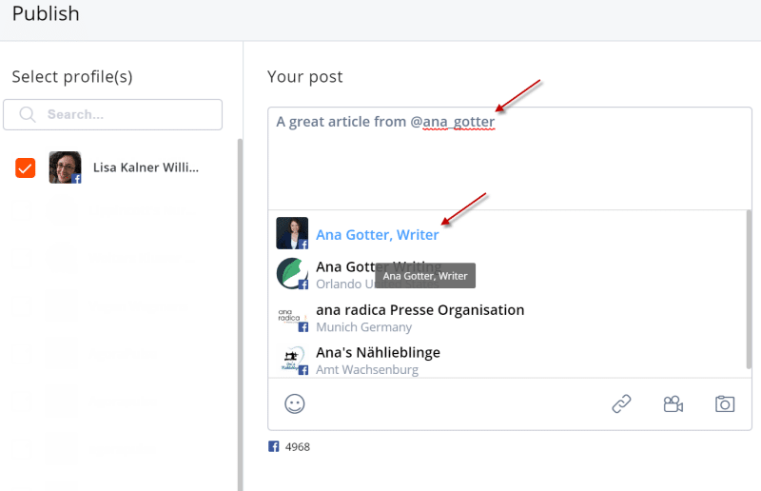Click the Facebook character count icon
The width and height of the screenshot is (761, 491).
click(x=273, y=446)
